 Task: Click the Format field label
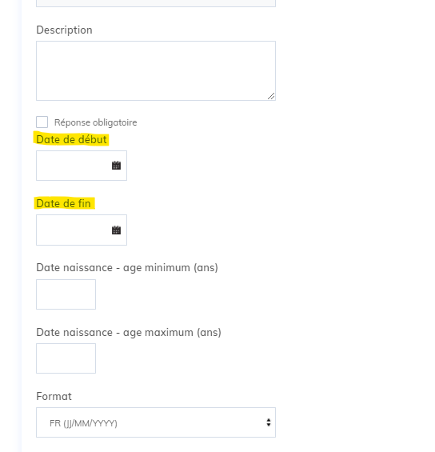(54, 396)
